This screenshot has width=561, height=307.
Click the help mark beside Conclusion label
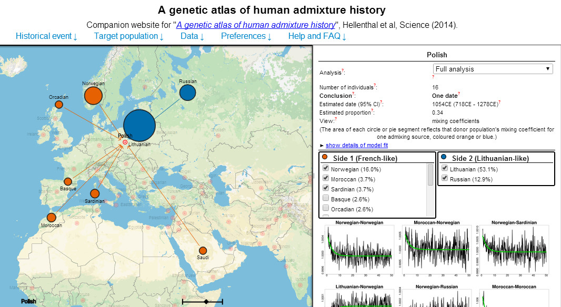click(x=354, y=94)
